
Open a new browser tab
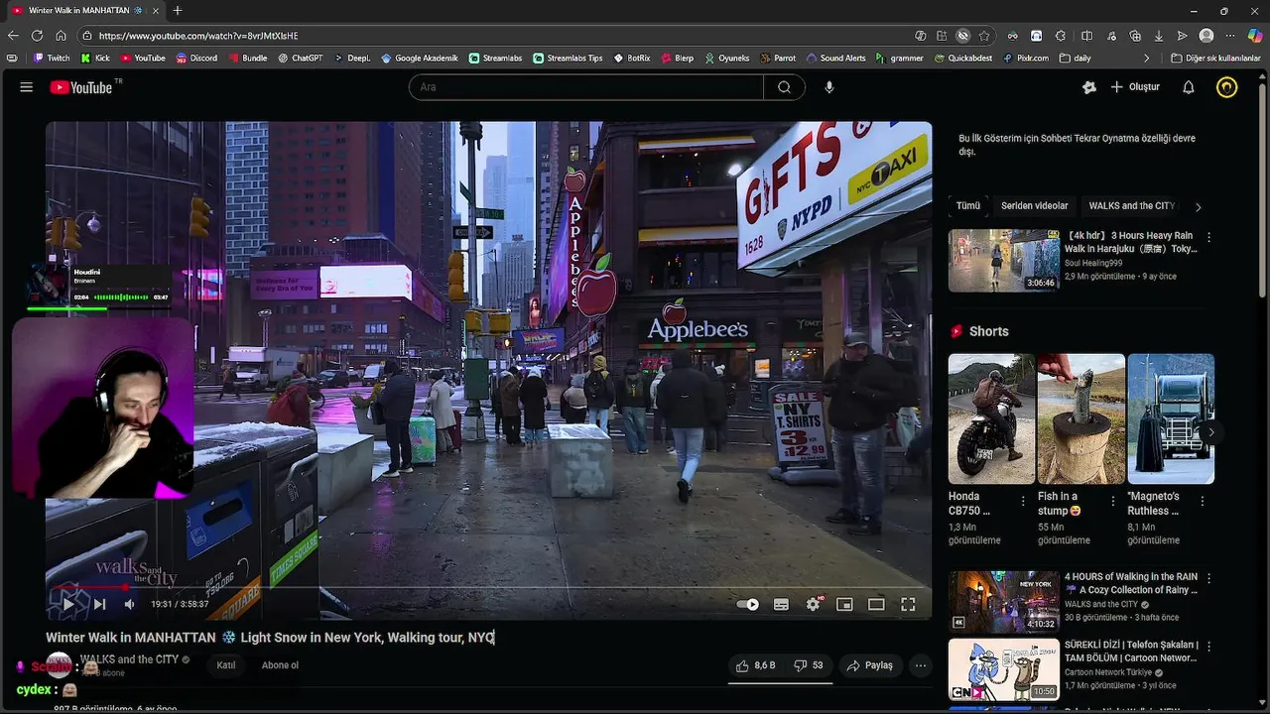178,11
